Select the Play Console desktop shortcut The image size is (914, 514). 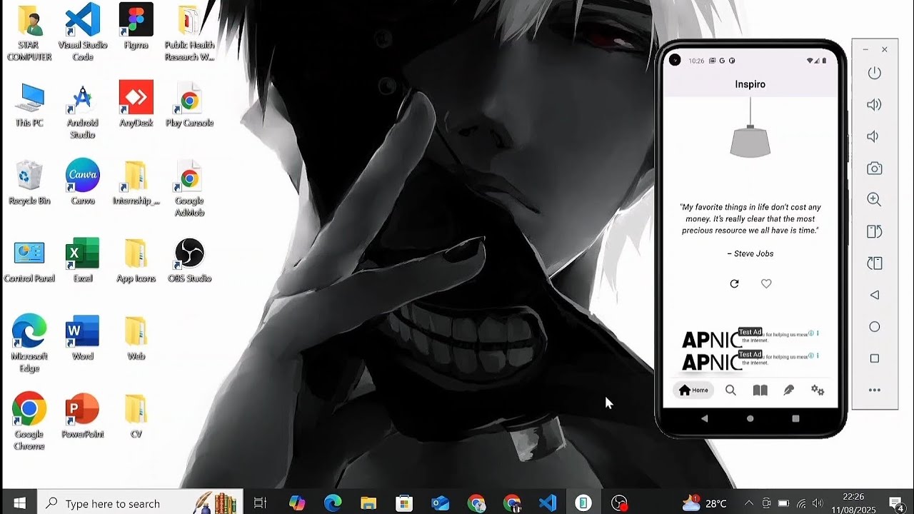pos(189,104)
